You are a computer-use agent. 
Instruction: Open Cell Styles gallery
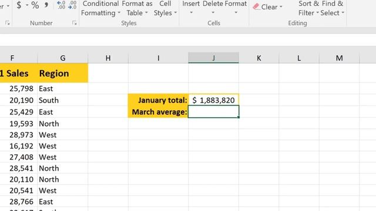click(165, 8)
